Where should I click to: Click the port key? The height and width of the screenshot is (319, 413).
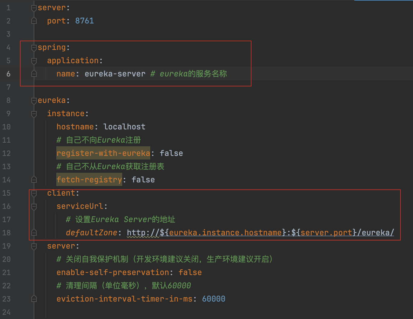[x=56, y=21]
